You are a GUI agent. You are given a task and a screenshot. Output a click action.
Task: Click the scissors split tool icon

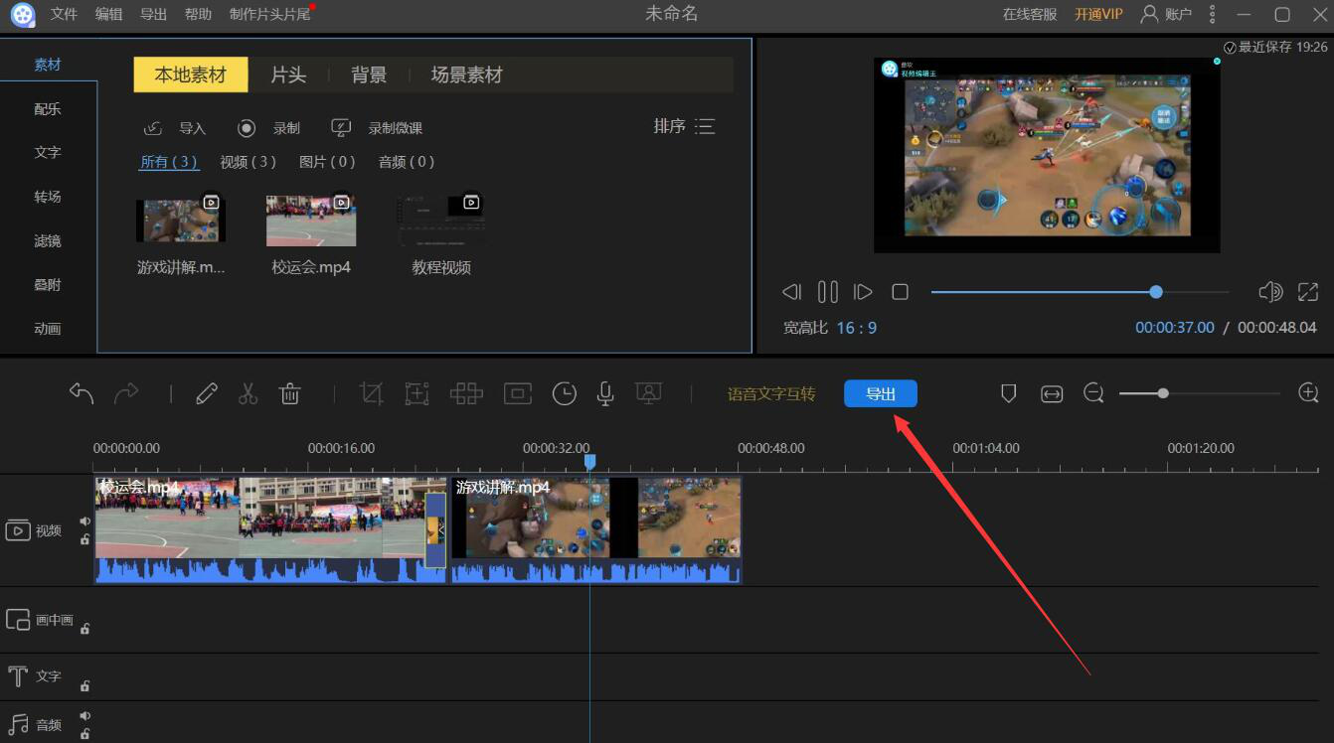click(248, 394)
